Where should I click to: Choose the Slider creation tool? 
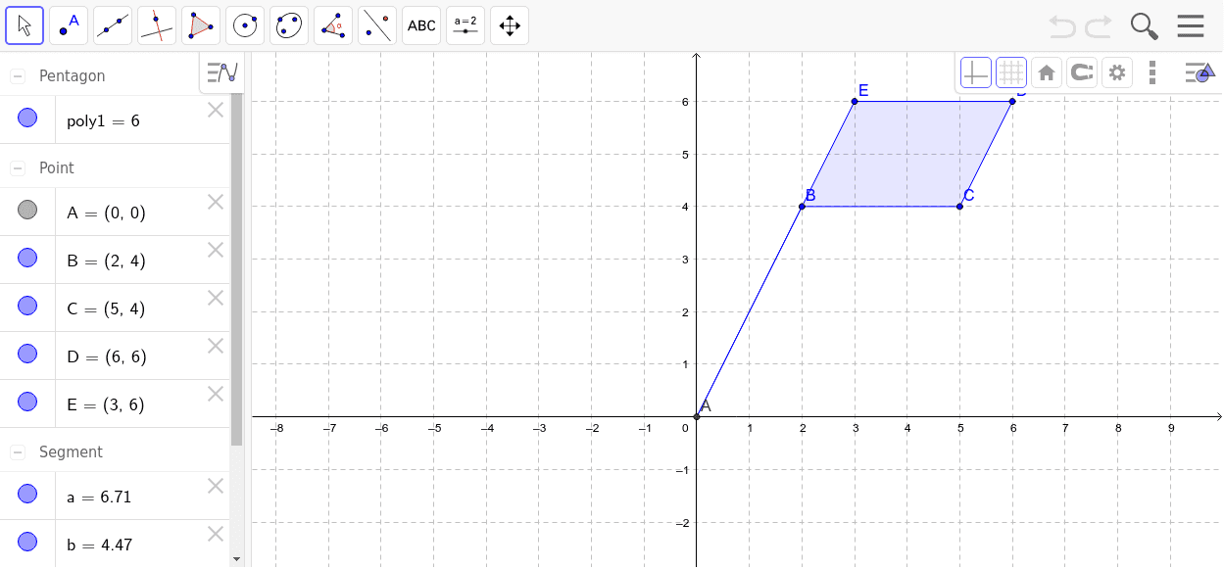(465, 24)
